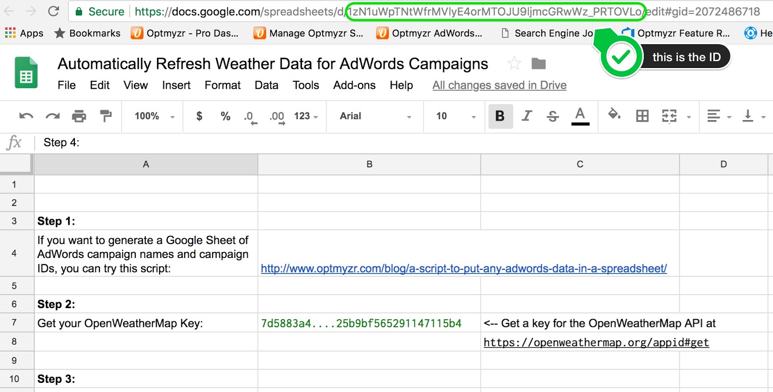This screenshot has height=392, width=773.
Task: Open the Edit menu
Action: [100, 85]
